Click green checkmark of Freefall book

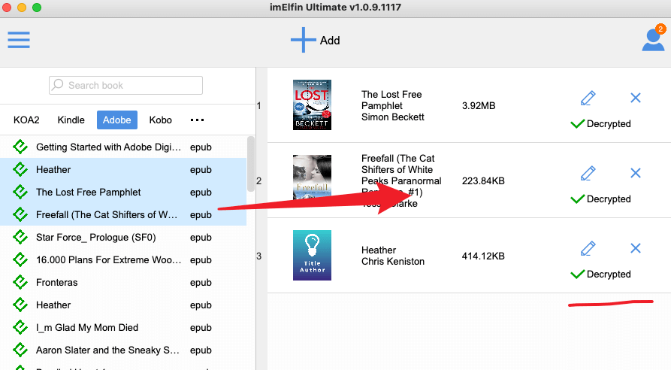click(577, 199)
